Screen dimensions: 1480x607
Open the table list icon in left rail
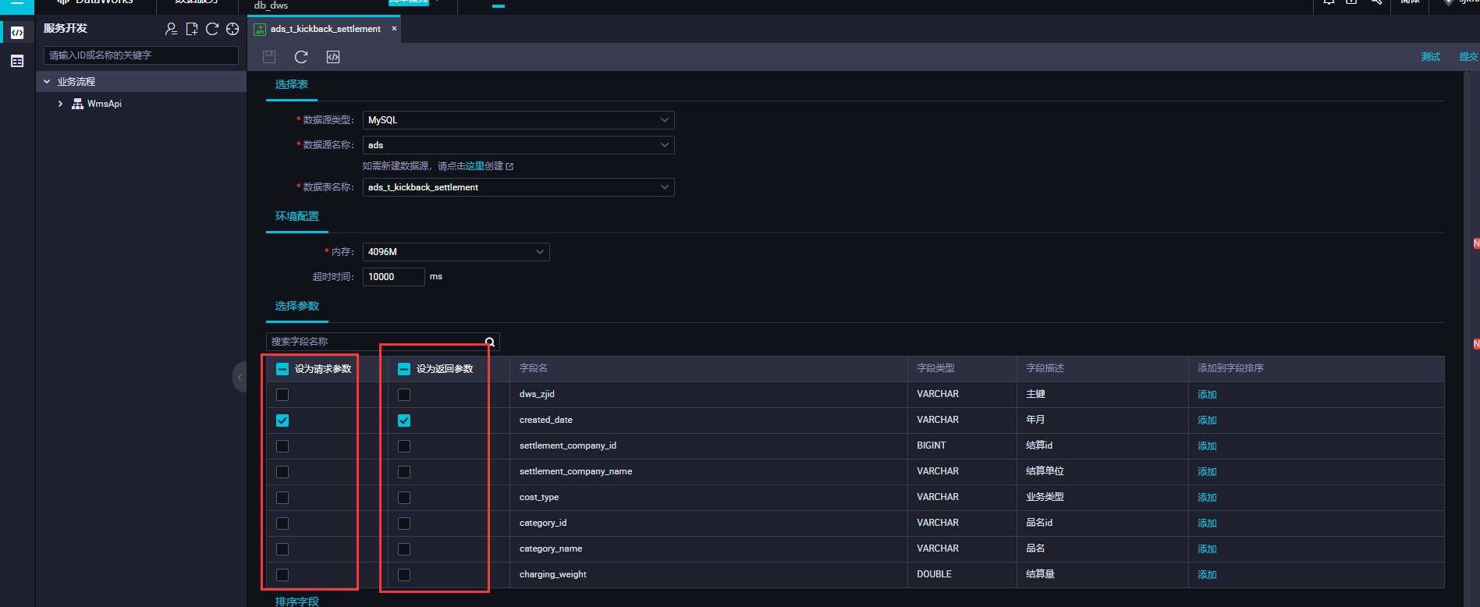17,62
